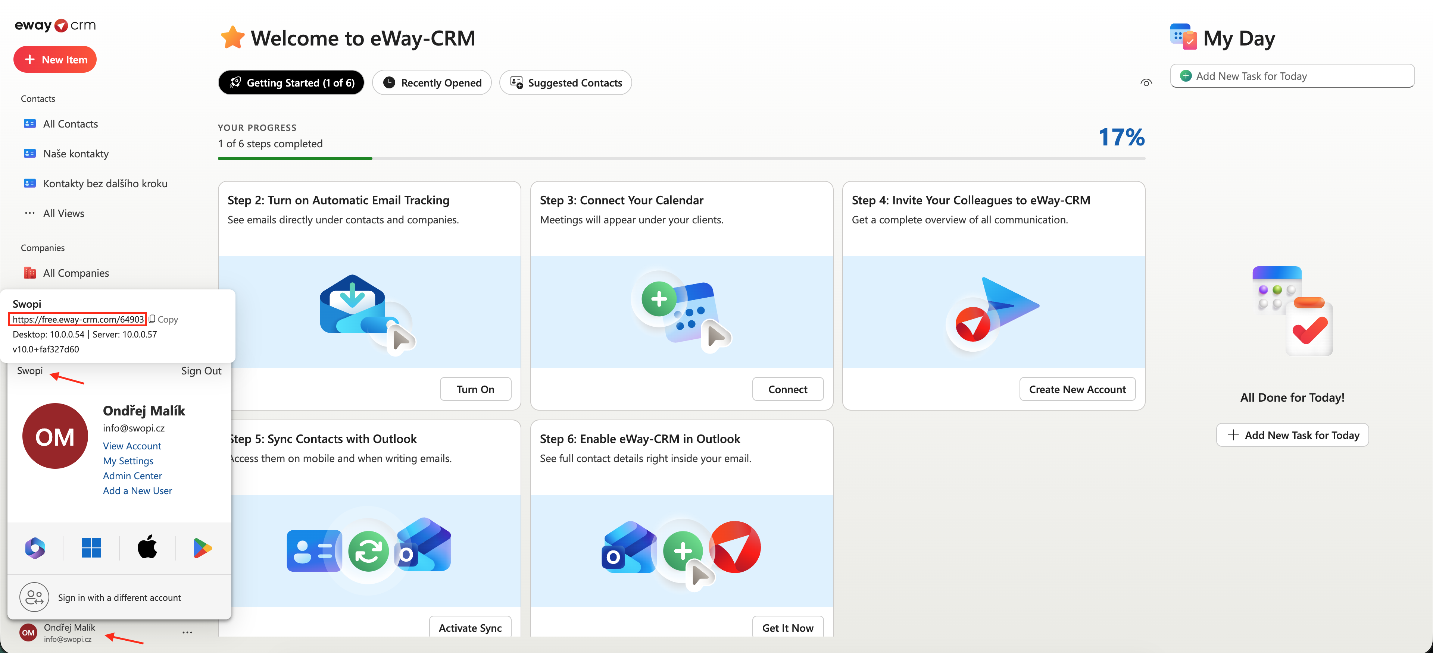The width and height of the screenshot is (1433, 653).
Task: Click the rocket icon in Getting Started
Action: [235, 83]
